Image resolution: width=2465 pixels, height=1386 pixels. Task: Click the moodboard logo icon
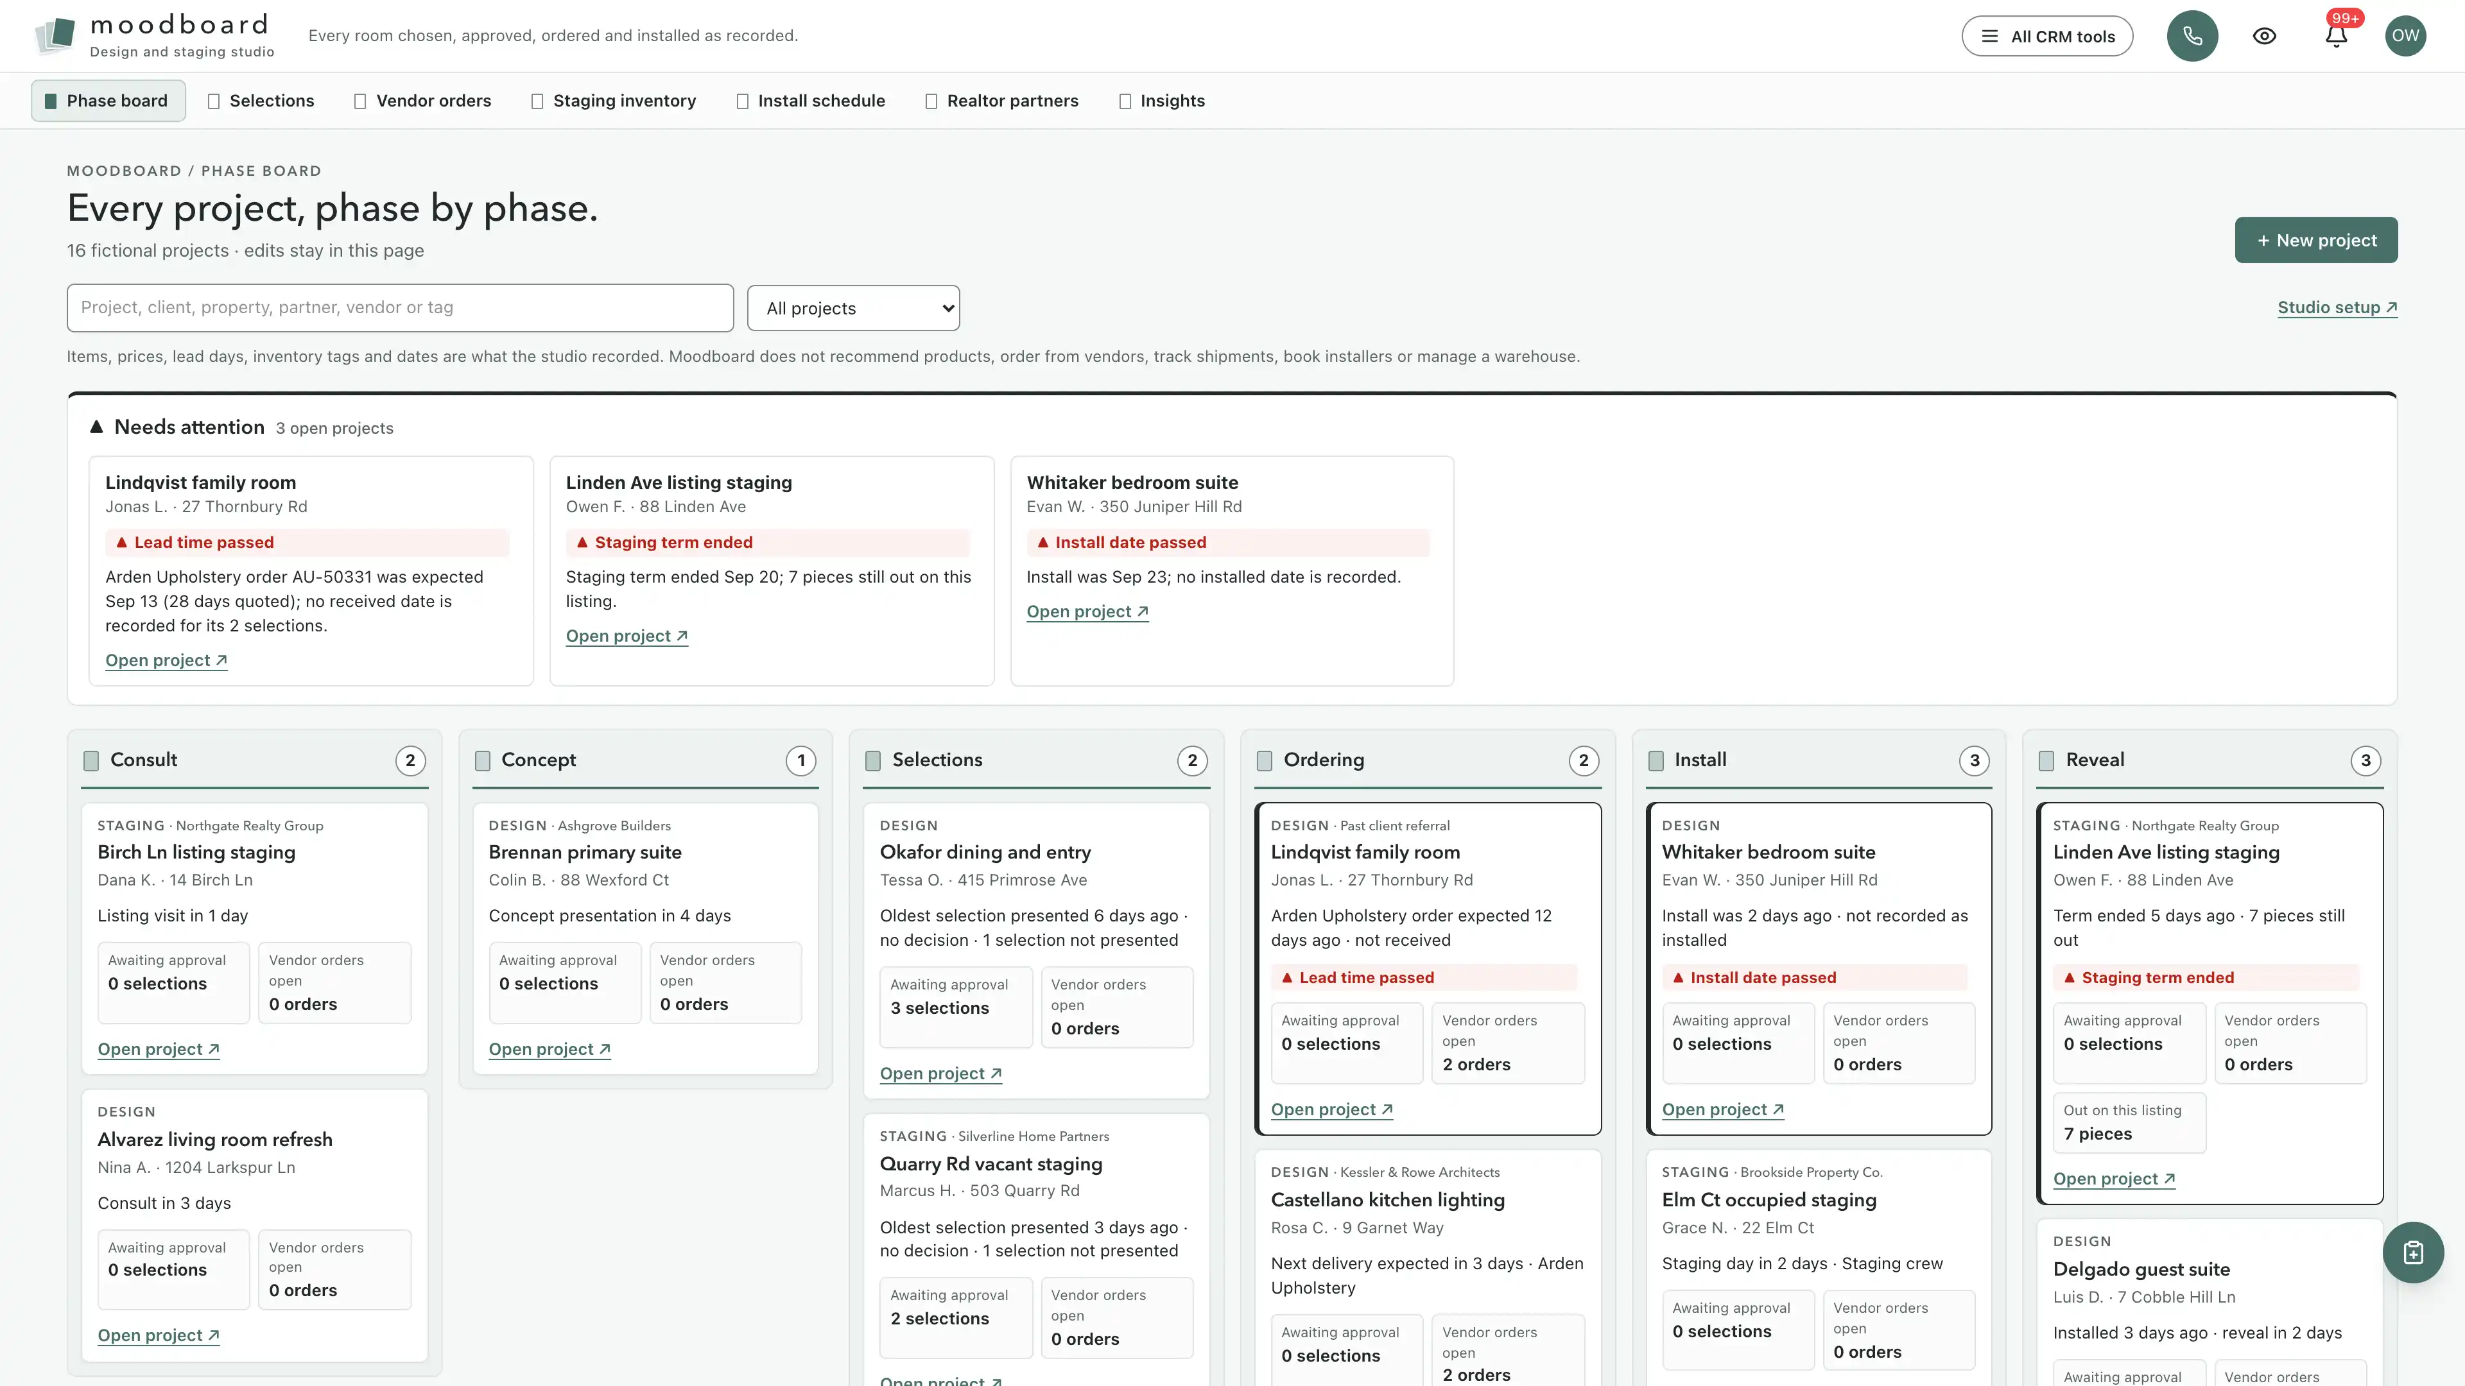(55, 35)
